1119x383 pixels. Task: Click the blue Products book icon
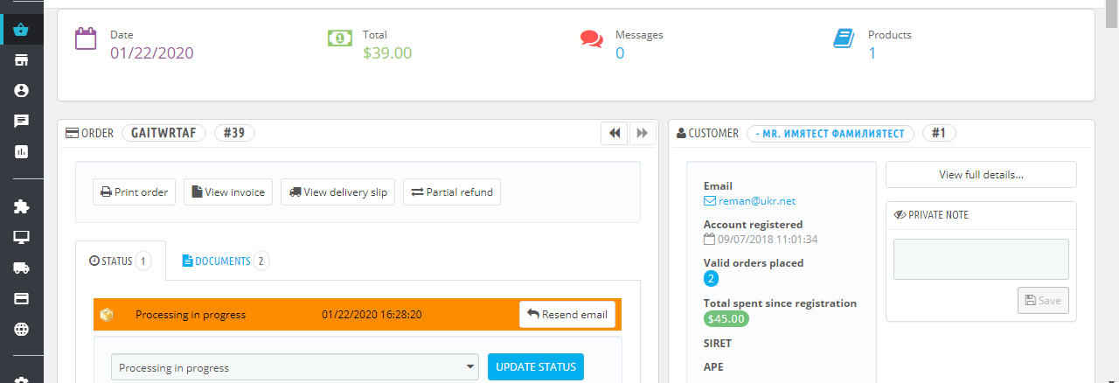coord(843,38)
